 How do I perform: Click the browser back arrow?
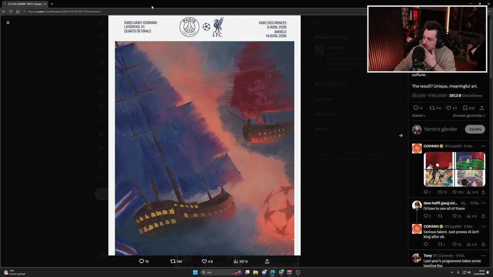[x=4, y=12]
